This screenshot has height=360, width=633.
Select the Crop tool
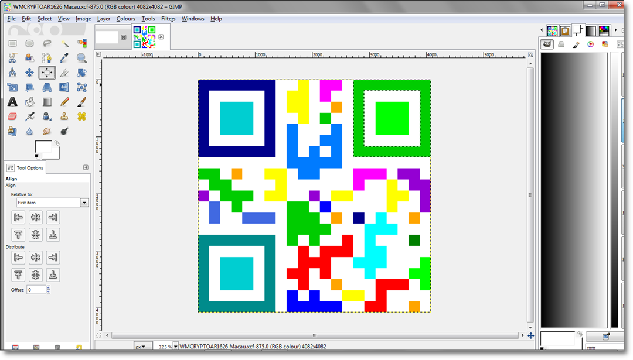coord(64,73)
